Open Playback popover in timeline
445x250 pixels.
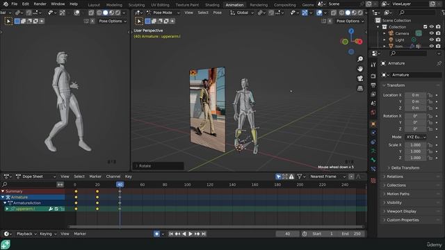26,234
